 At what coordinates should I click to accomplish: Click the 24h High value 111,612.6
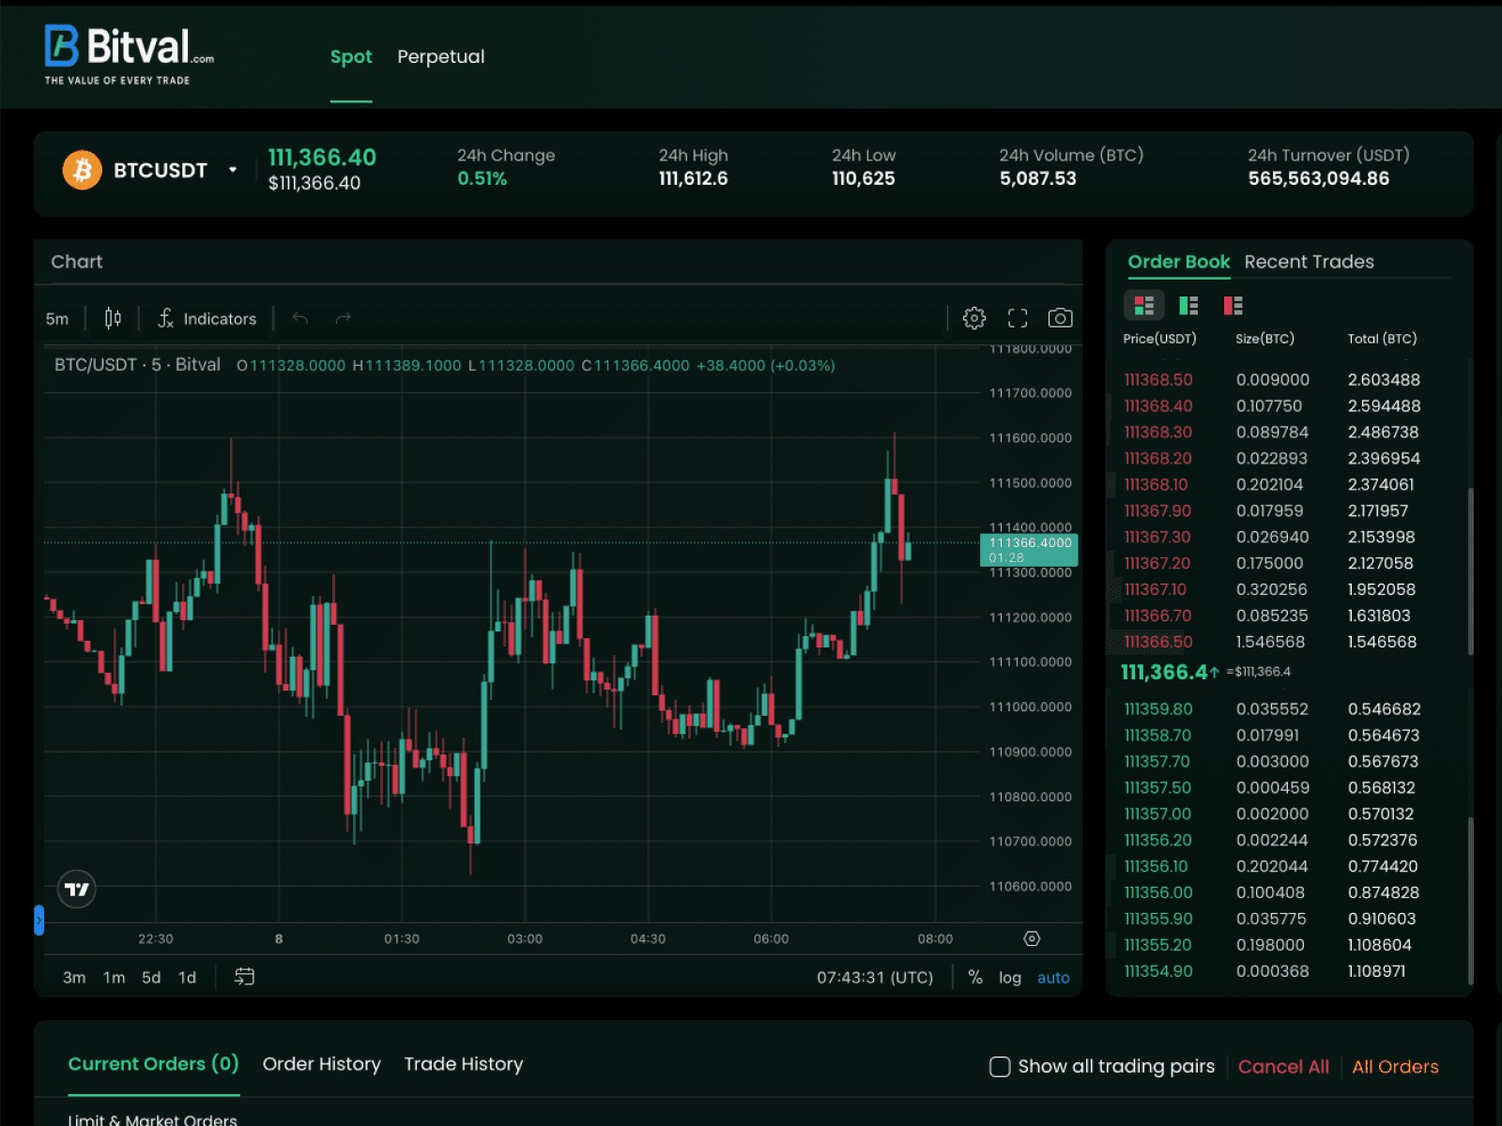point(693,179)
